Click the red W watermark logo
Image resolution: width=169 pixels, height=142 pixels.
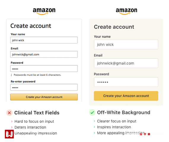tap(9, 134)
